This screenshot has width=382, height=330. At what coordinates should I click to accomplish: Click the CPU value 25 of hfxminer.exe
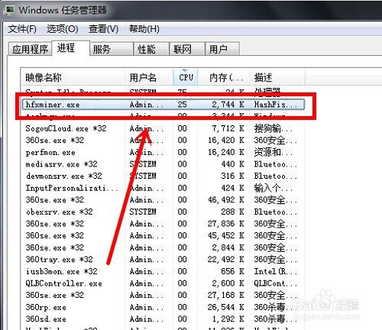[183, 105]
